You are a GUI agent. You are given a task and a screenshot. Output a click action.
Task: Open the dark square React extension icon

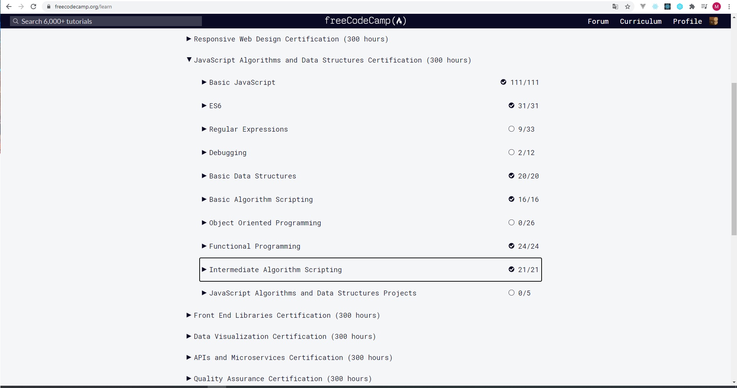click(x=668, y=7)
